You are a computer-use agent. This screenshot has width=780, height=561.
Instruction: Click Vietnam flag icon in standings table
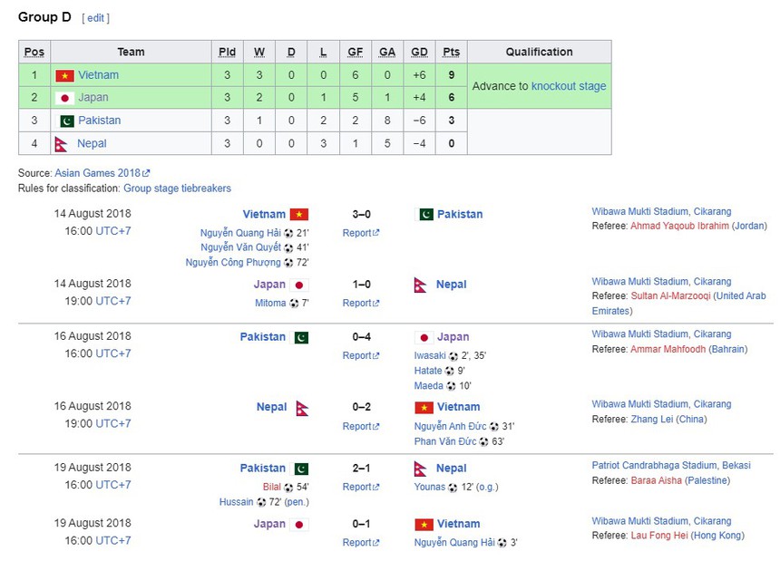click(x=64, y=75)
